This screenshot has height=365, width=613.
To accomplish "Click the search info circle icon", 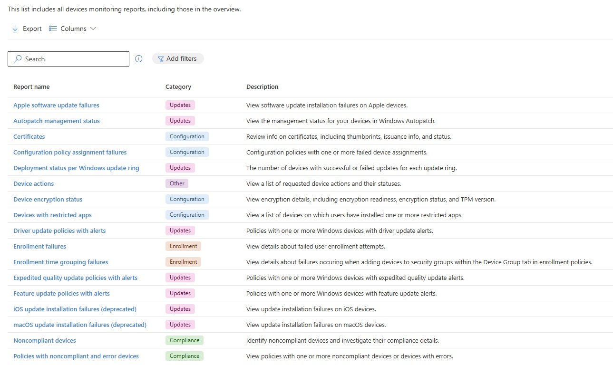I will pyautogui.click(x=139, y=59).
